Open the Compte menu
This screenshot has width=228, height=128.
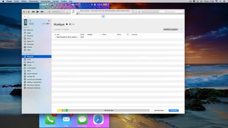click(56, 1)
